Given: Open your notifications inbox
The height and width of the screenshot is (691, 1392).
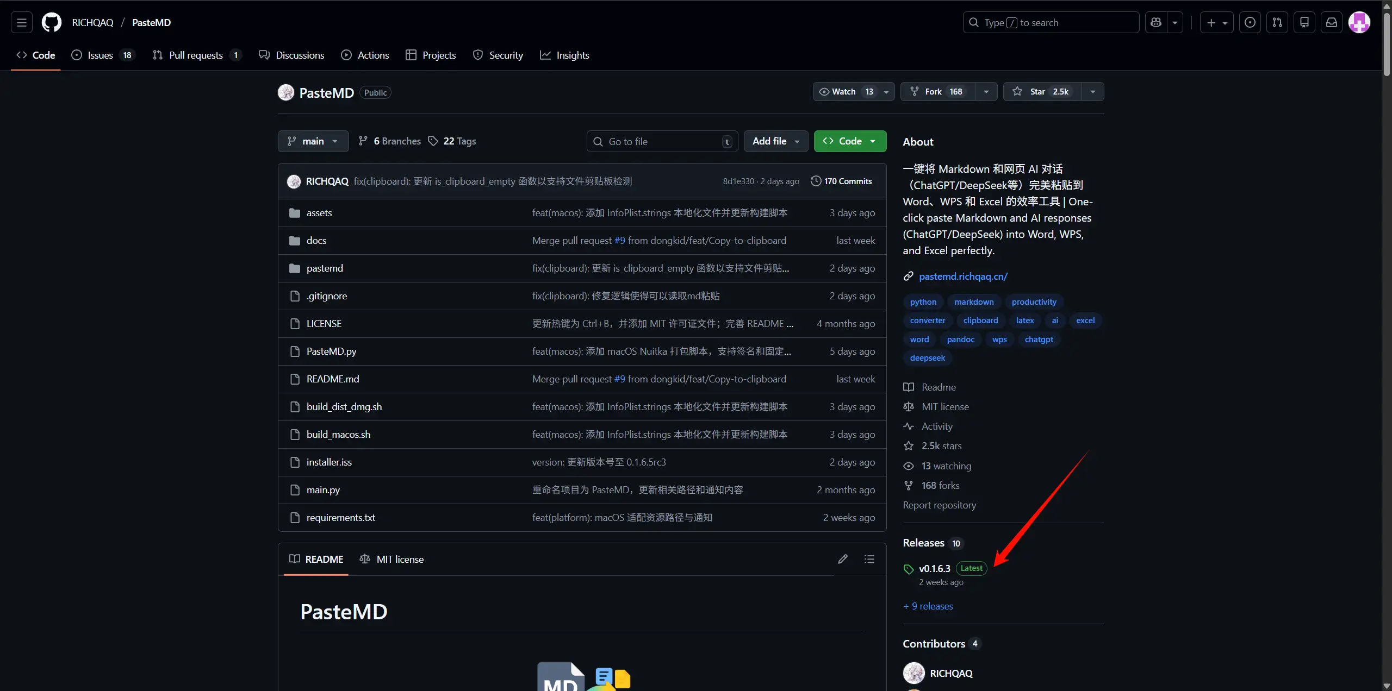Looking at the screenshot, I should click(x=1332, y=22).
